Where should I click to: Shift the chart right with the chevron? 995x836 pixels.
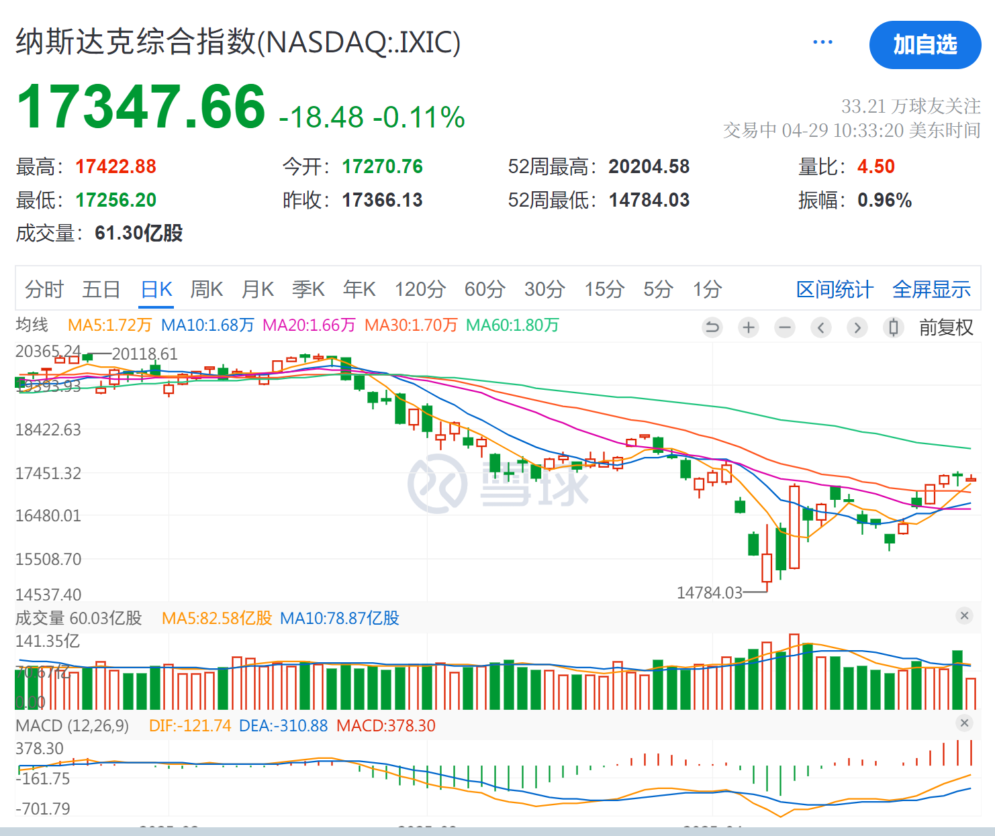[x=857, y=327]
